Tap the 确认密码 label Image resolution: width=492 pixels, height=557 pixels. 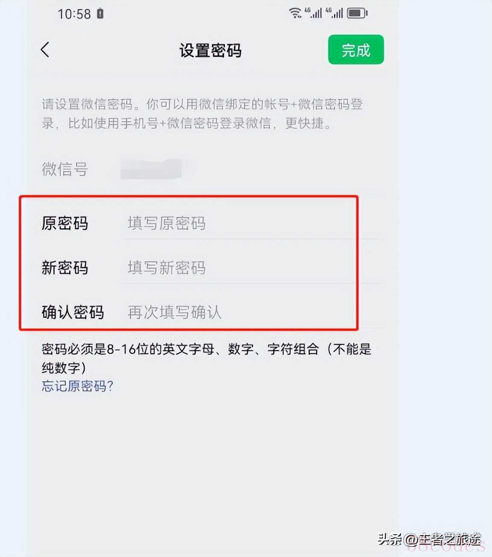pyautogui.click(x=73, y=312)
